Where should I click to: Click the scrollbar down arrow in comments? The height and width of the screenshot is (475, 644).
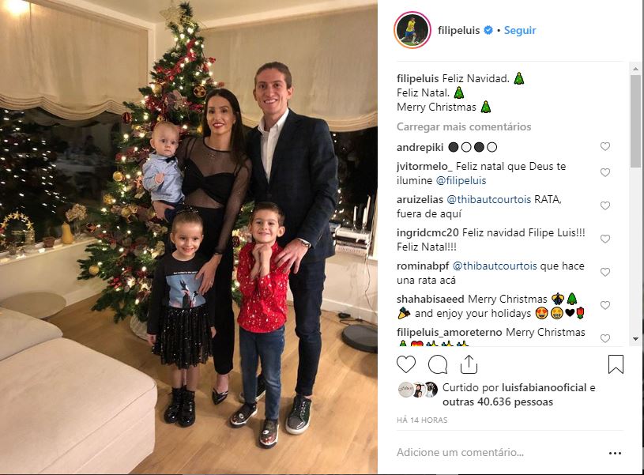pyautogui.click(x=636, y=339)
